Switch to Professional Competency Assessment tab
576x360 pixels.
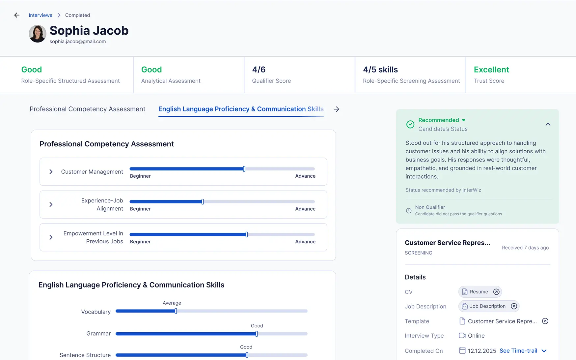(x=87, y=109)
